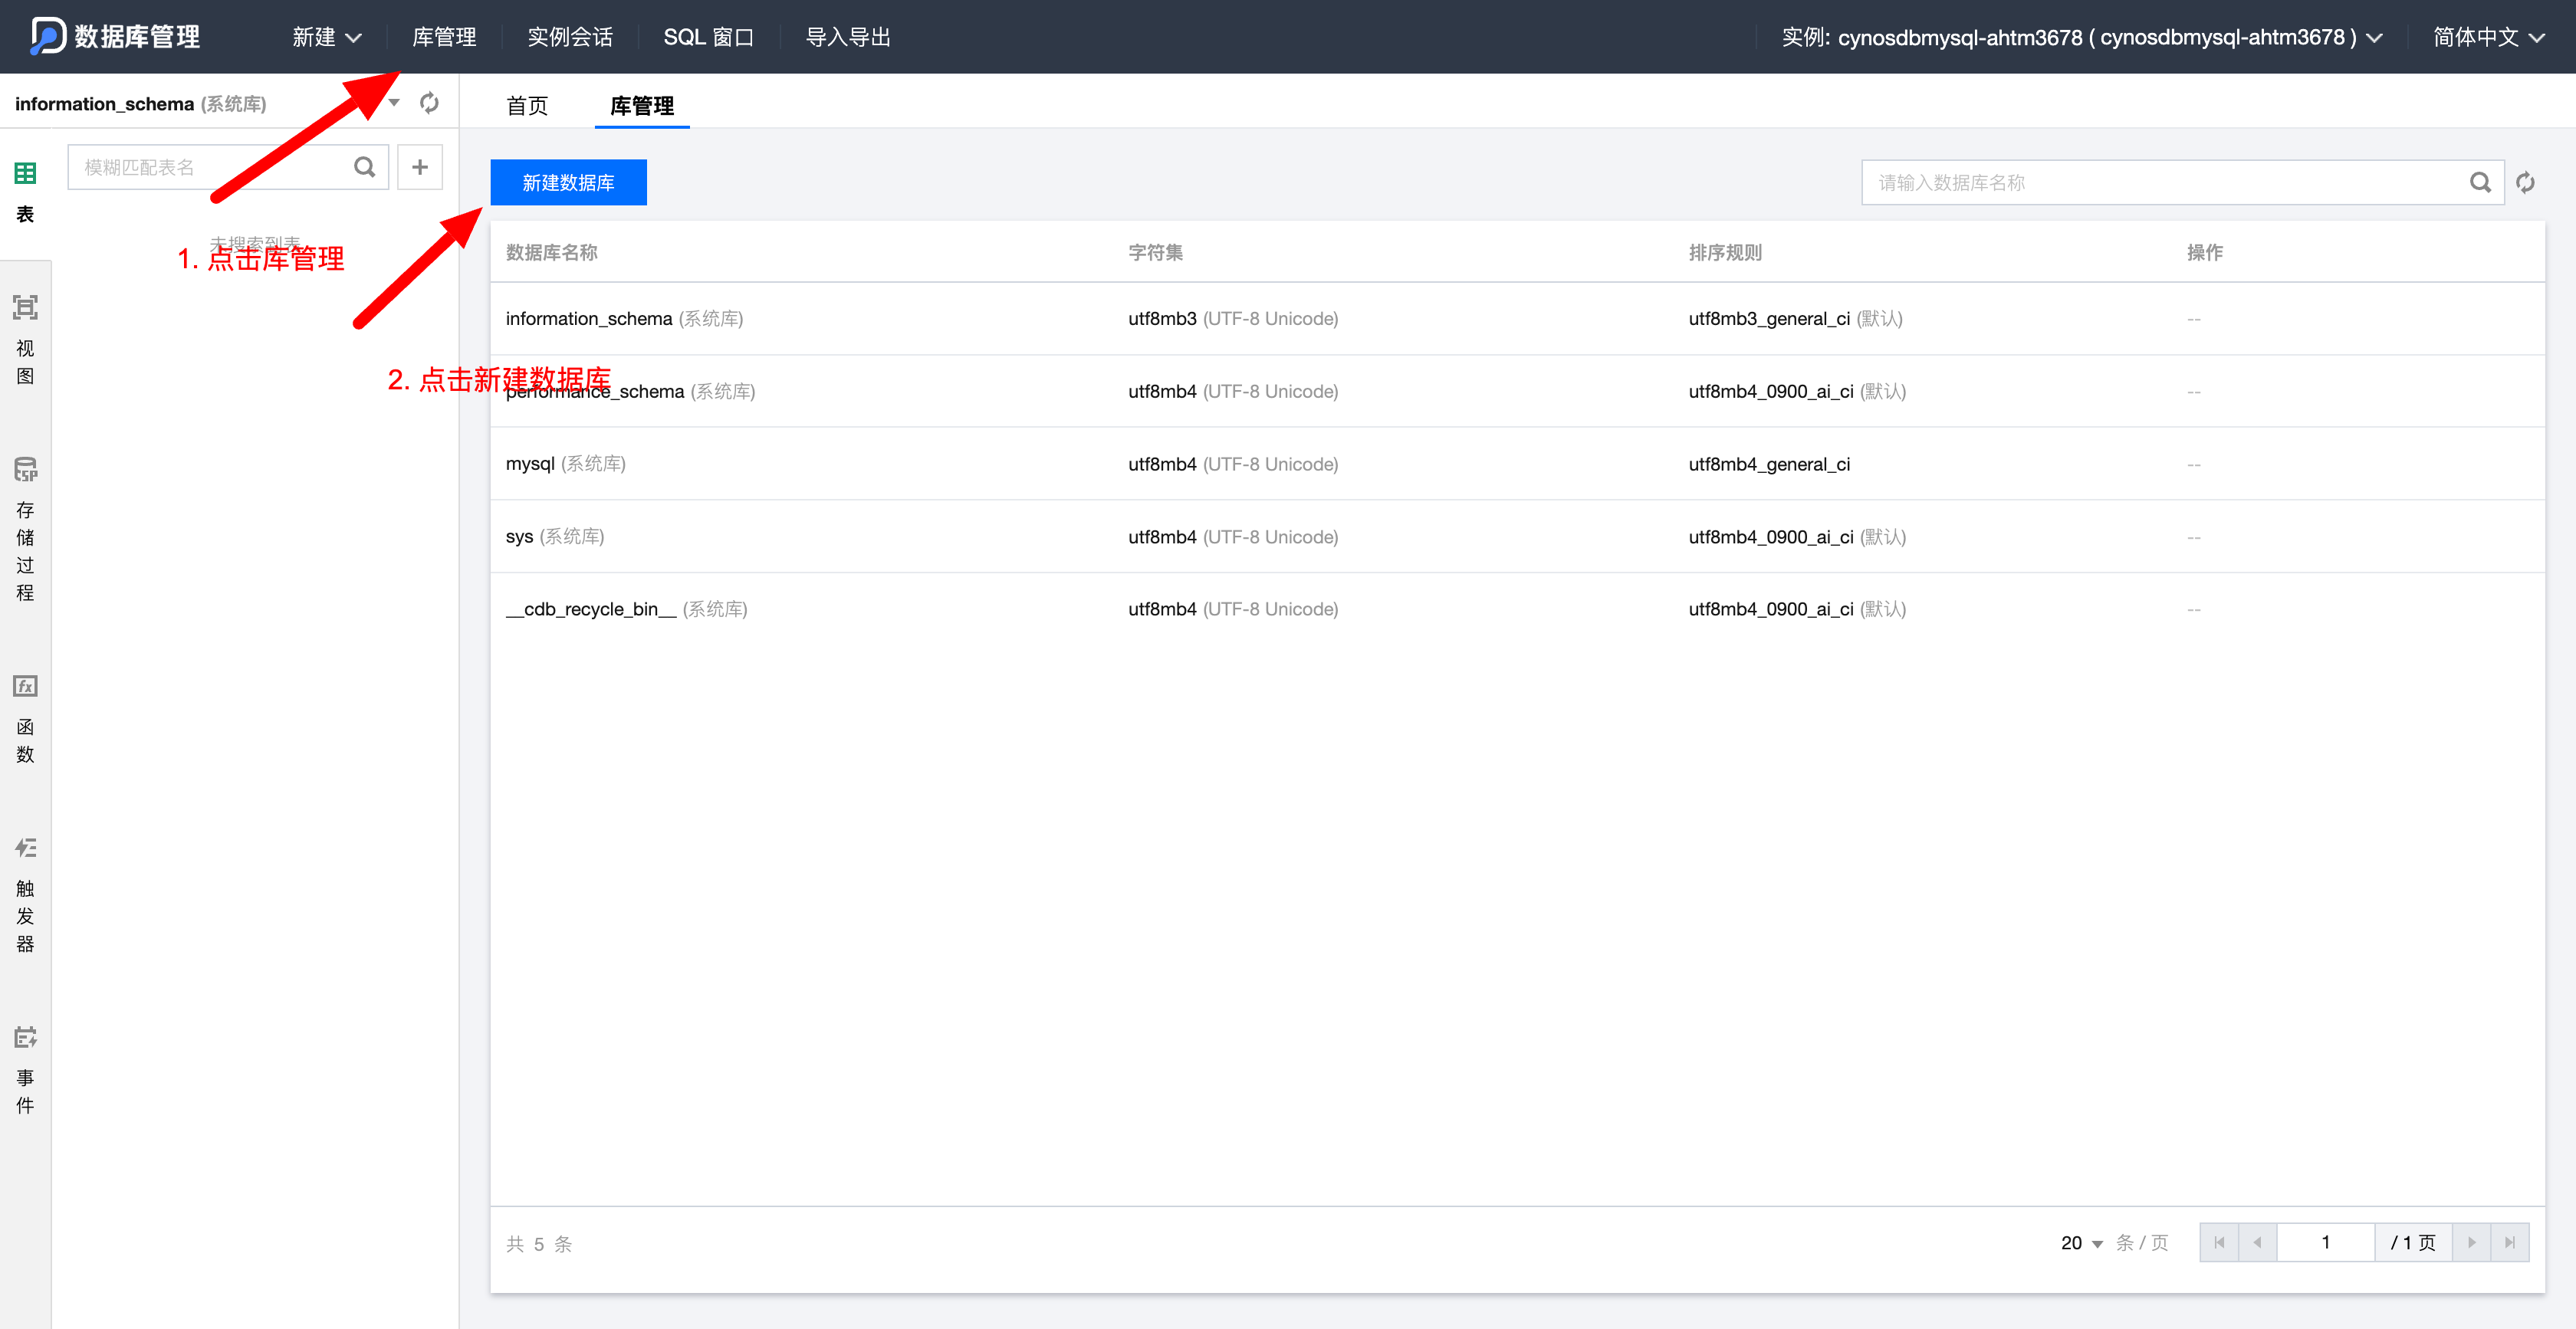
Task: Open 导入导出 in the top navigation
Action: click(x=848, y=37)
